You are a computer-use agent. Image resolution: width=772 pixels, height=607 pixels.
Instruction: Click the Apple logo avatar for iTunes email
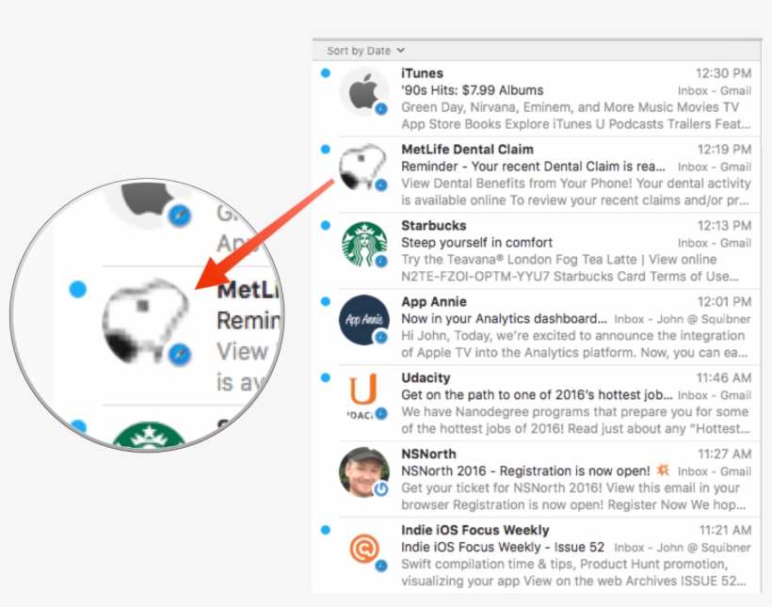[x=363, y=92]
